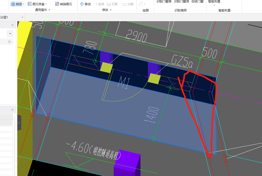Viewport: 262px width, 176px height.
Task: Collapse the left panel with arrow handle
Action: [x=19, y=123]
